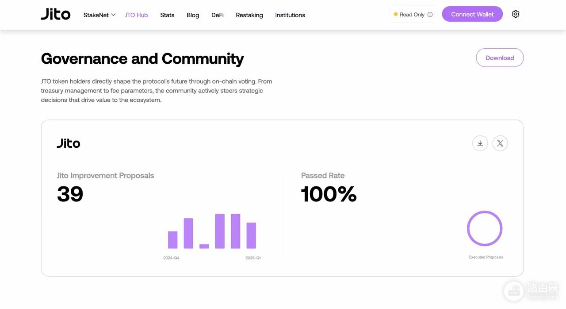566x309 pixels.
Task: Expand the StakeNet dropdown menu
Action: [x=99, y=15]
